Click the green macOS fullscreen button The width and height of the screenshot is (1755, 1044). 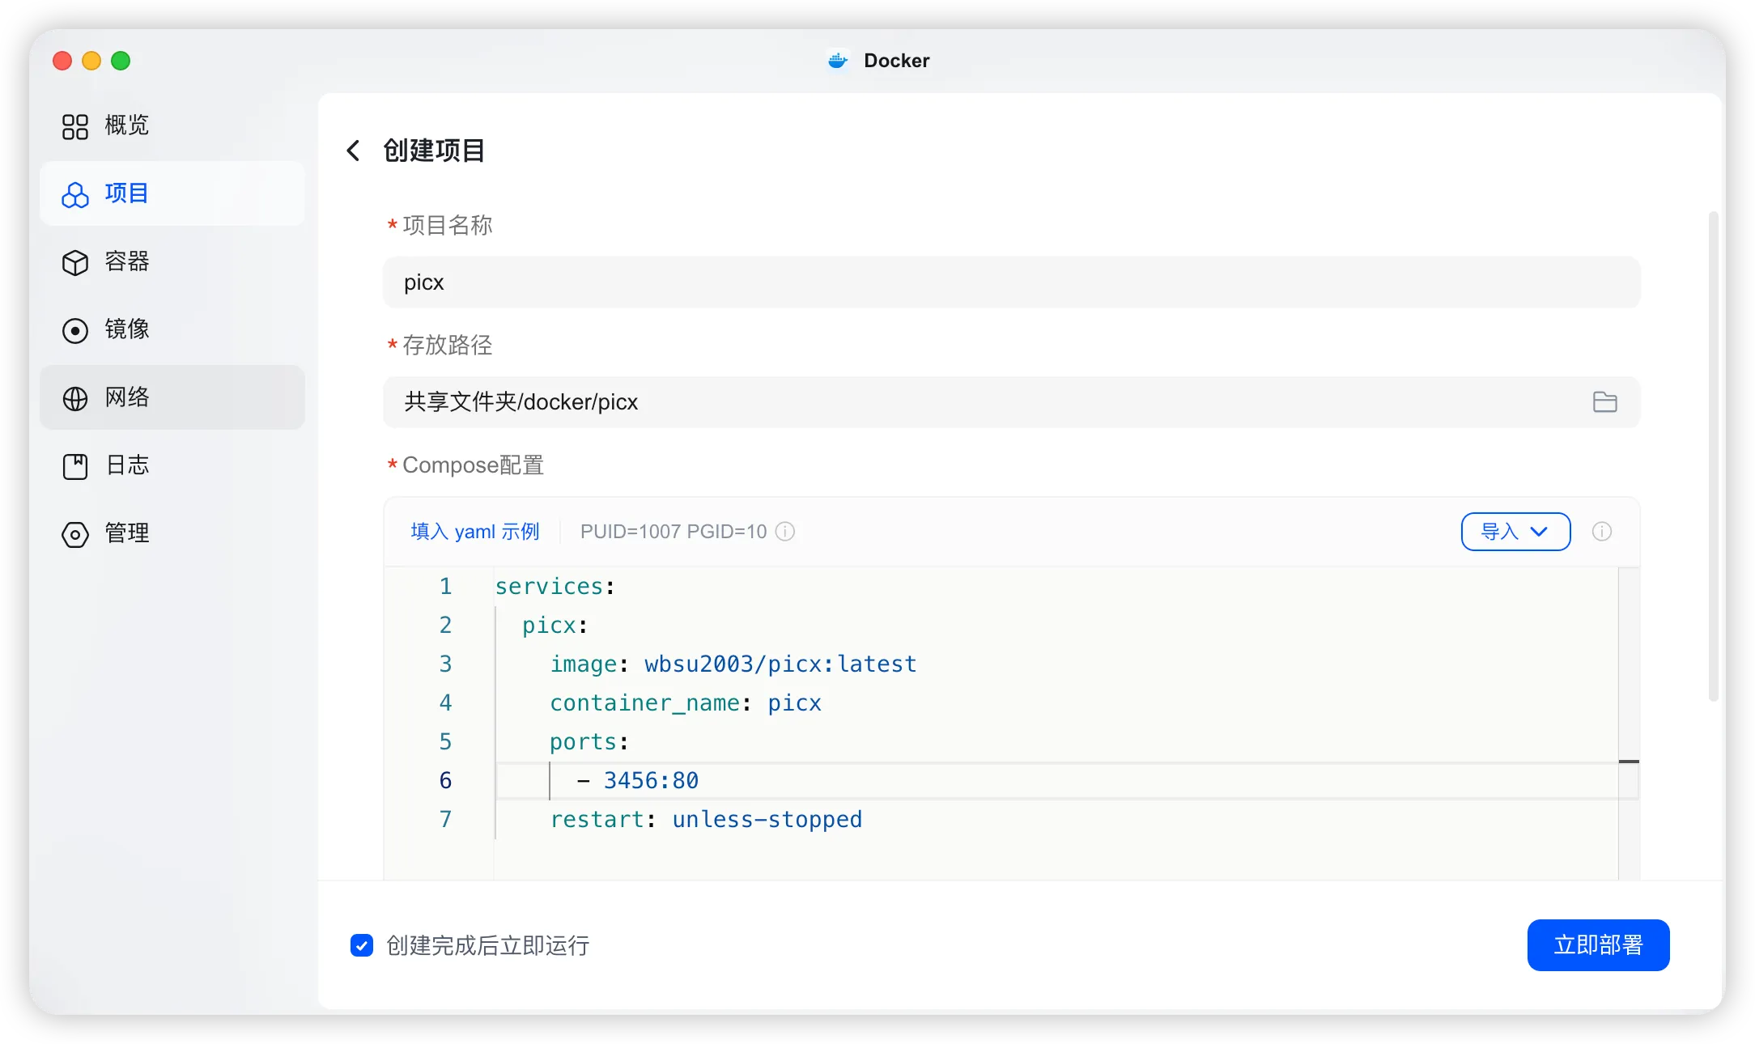click(121, 61)
